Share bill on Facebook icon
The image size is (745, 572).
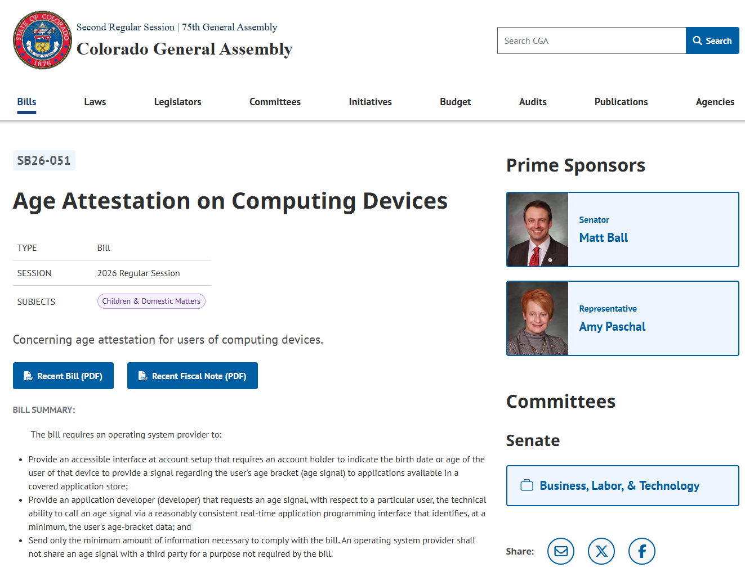pos(642,551)
